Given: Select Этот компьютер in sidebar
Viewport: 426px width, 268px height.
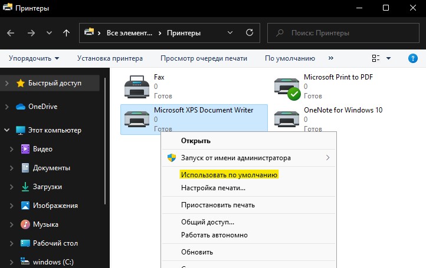Looking at the screenshot, I should [x=55, y=130].
